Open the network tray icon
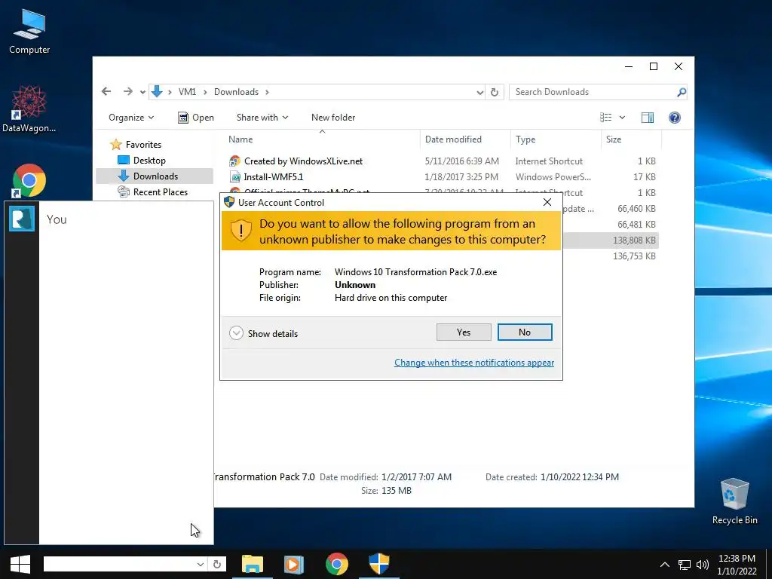This screenshot has height=579, width=772. [685, 565]
